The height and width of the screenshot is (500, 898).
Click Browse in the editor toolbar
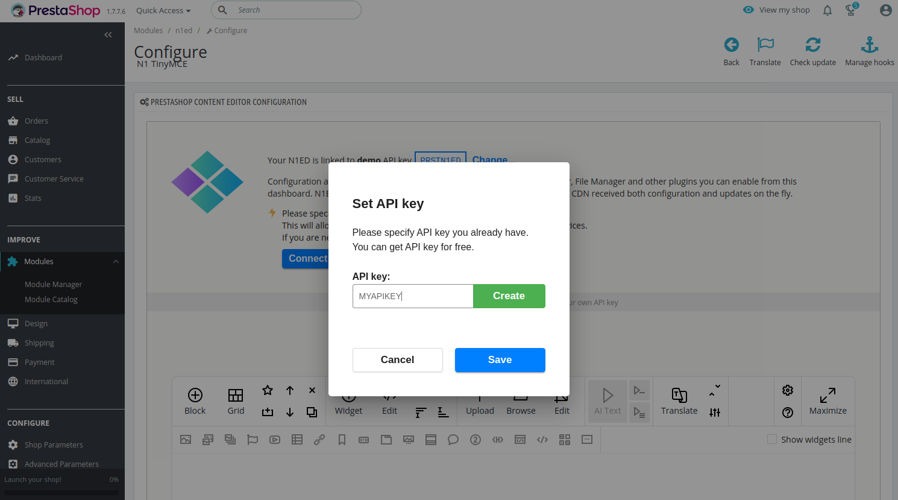point(521,410)
